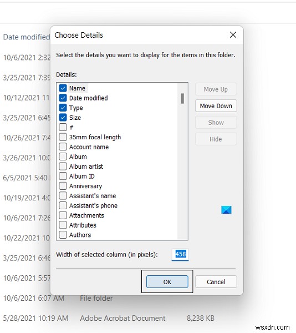Select the Explorer row dated 6/5/2021 5:40
296x333 pixels.
25,178
